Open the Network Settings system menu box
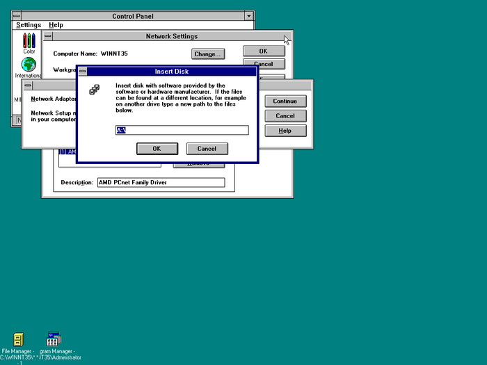The width and height of the screenshot is (487, 365). tap(48, 36)
